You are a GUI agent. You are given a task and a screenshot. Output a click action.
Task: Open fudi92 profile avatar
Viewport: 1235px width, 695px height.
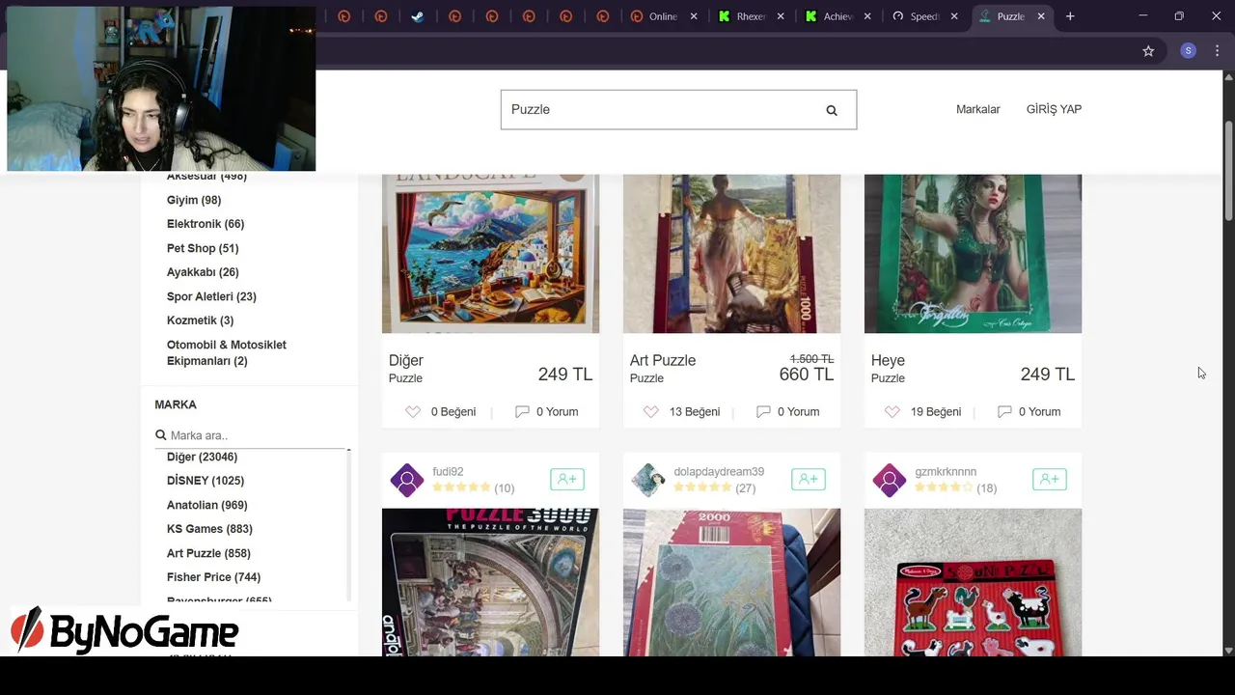407,480
